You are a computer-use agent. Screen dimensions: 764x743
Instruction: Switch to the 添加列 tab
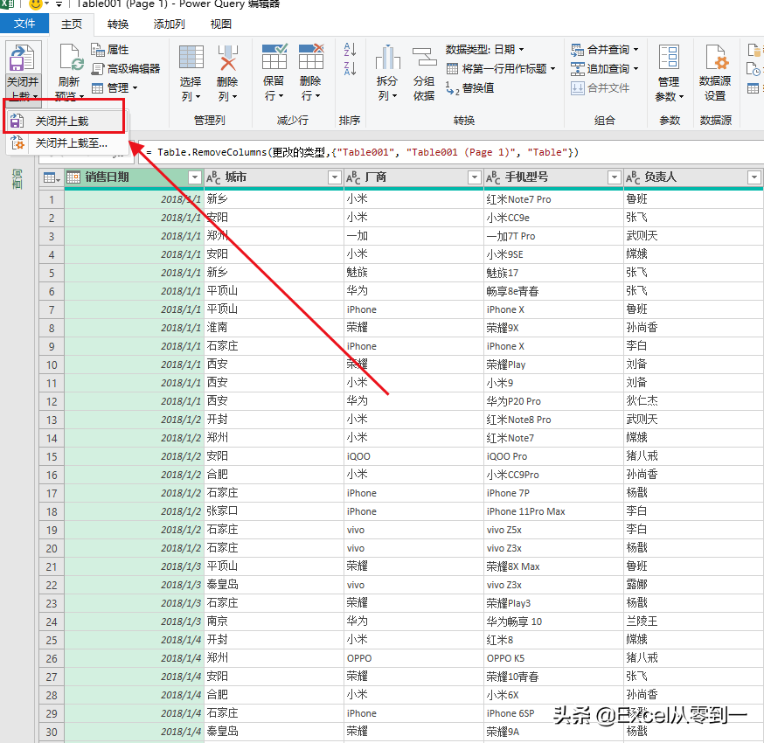(x=169, y=24)
